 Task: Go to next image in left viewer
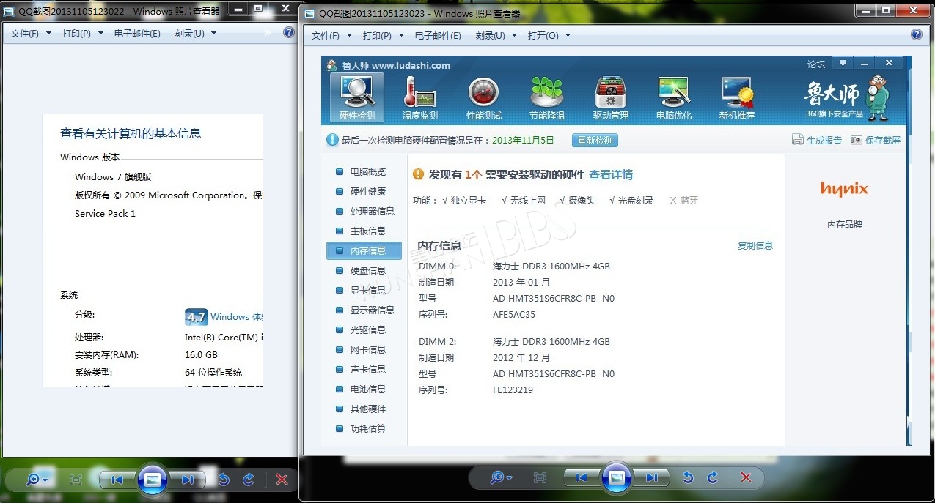pyautogui.click(x=187, y=480)
